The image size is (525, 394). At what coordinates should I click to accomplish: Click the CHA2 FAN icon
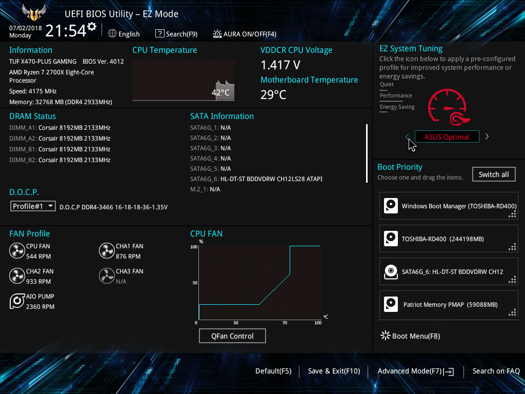click(x=17, y=276)
